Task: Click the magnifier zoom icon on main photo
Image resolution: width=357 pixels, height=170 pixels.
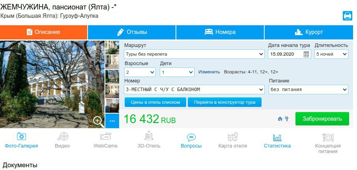Action: click(98, 121)
